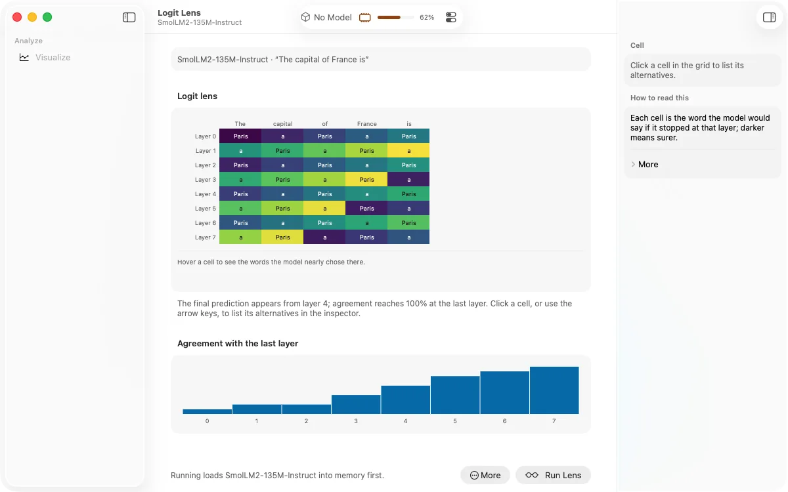
Task: Click the agreement bar for layer 2
Action: 307,409
